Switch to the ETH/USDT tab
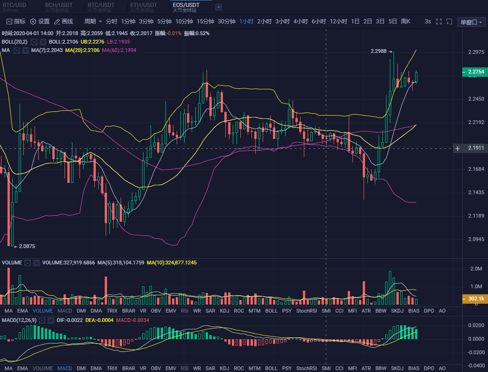This screenshot has height=372, width=488. click(143, 7)
